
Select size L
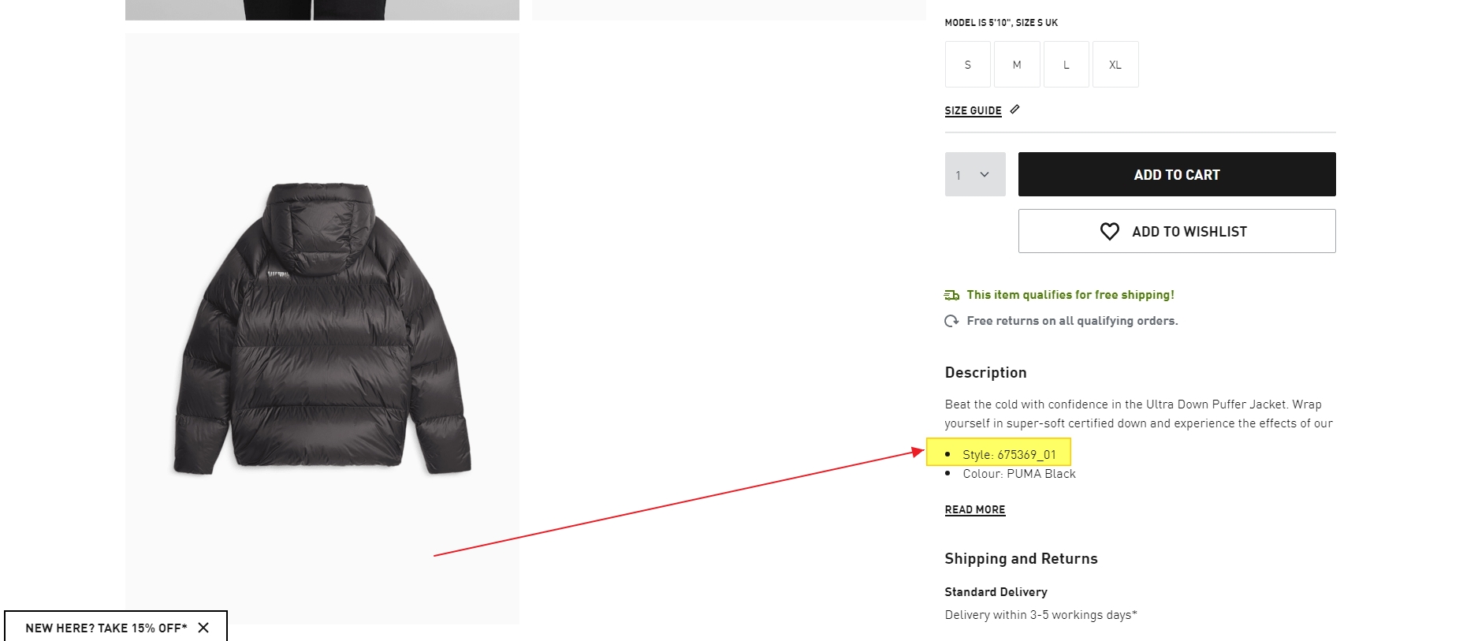pyautogui.click(x=1066, y=65)
